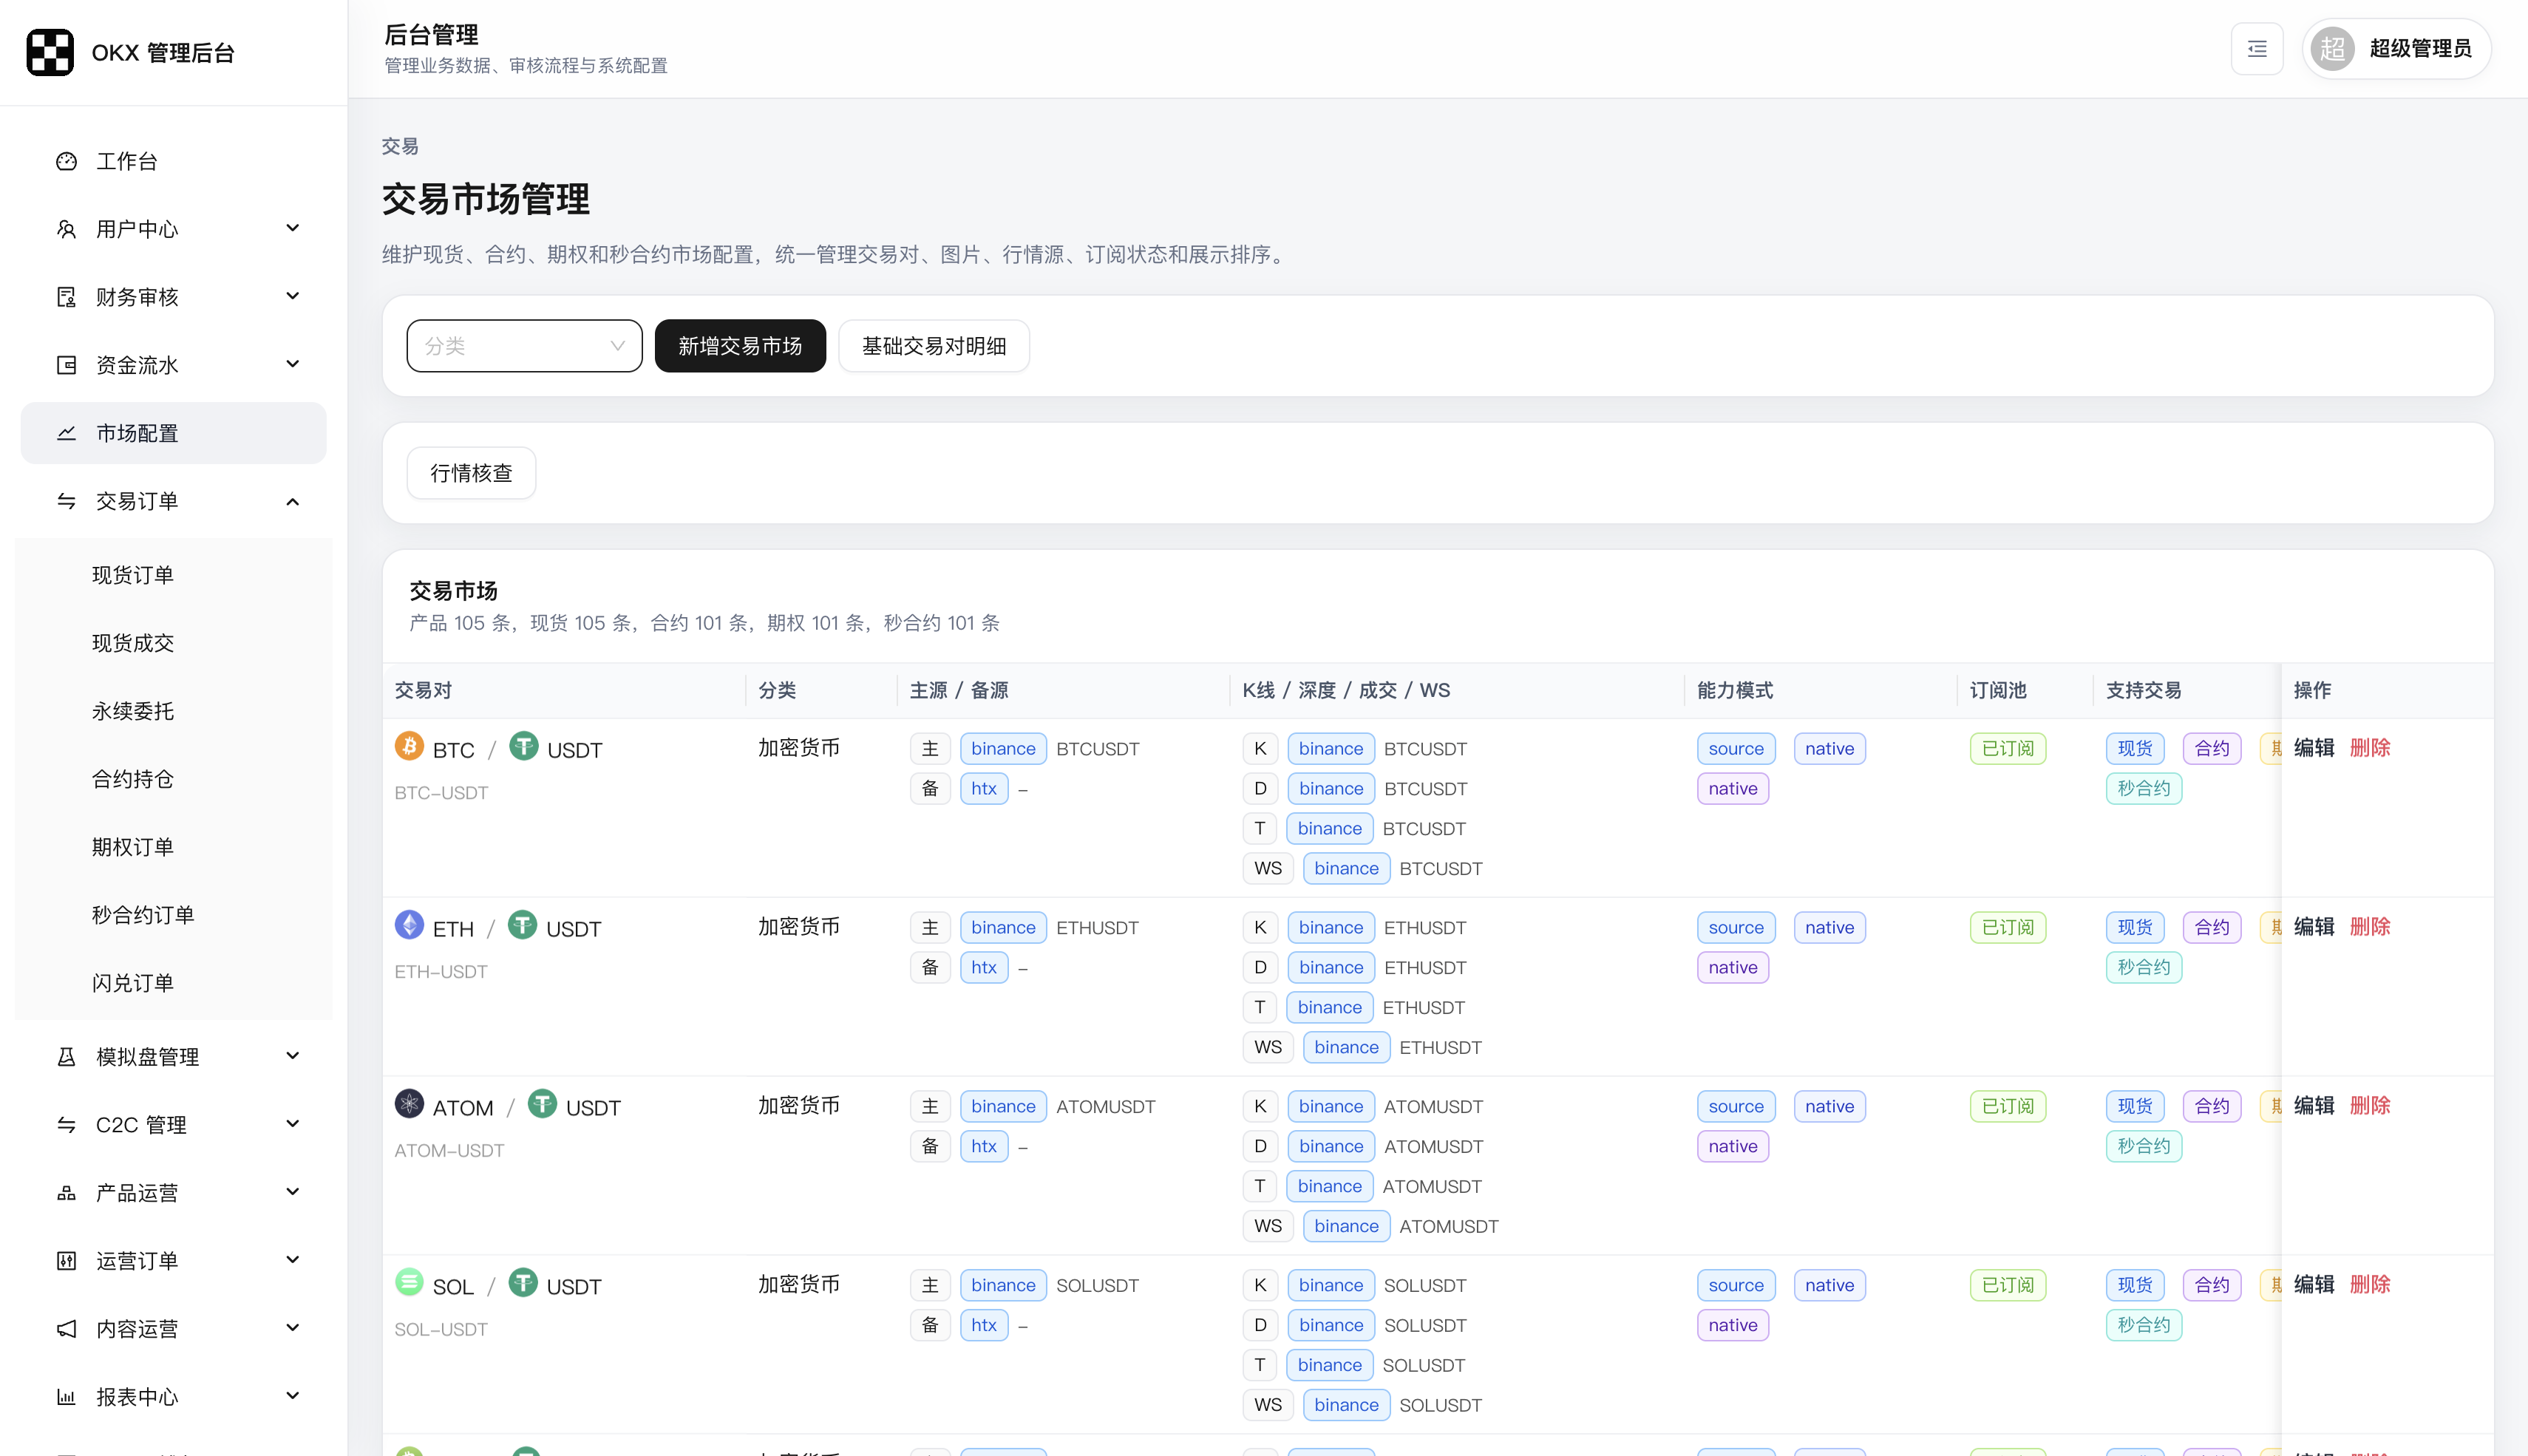
Task: Click 已订阅 tag in BTC row
Action: [2007, 749]
